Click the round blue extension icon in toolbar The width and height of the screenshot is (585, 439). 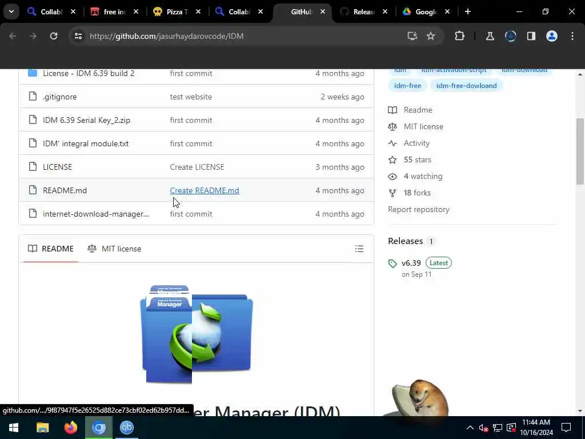(x=510, y=36)
